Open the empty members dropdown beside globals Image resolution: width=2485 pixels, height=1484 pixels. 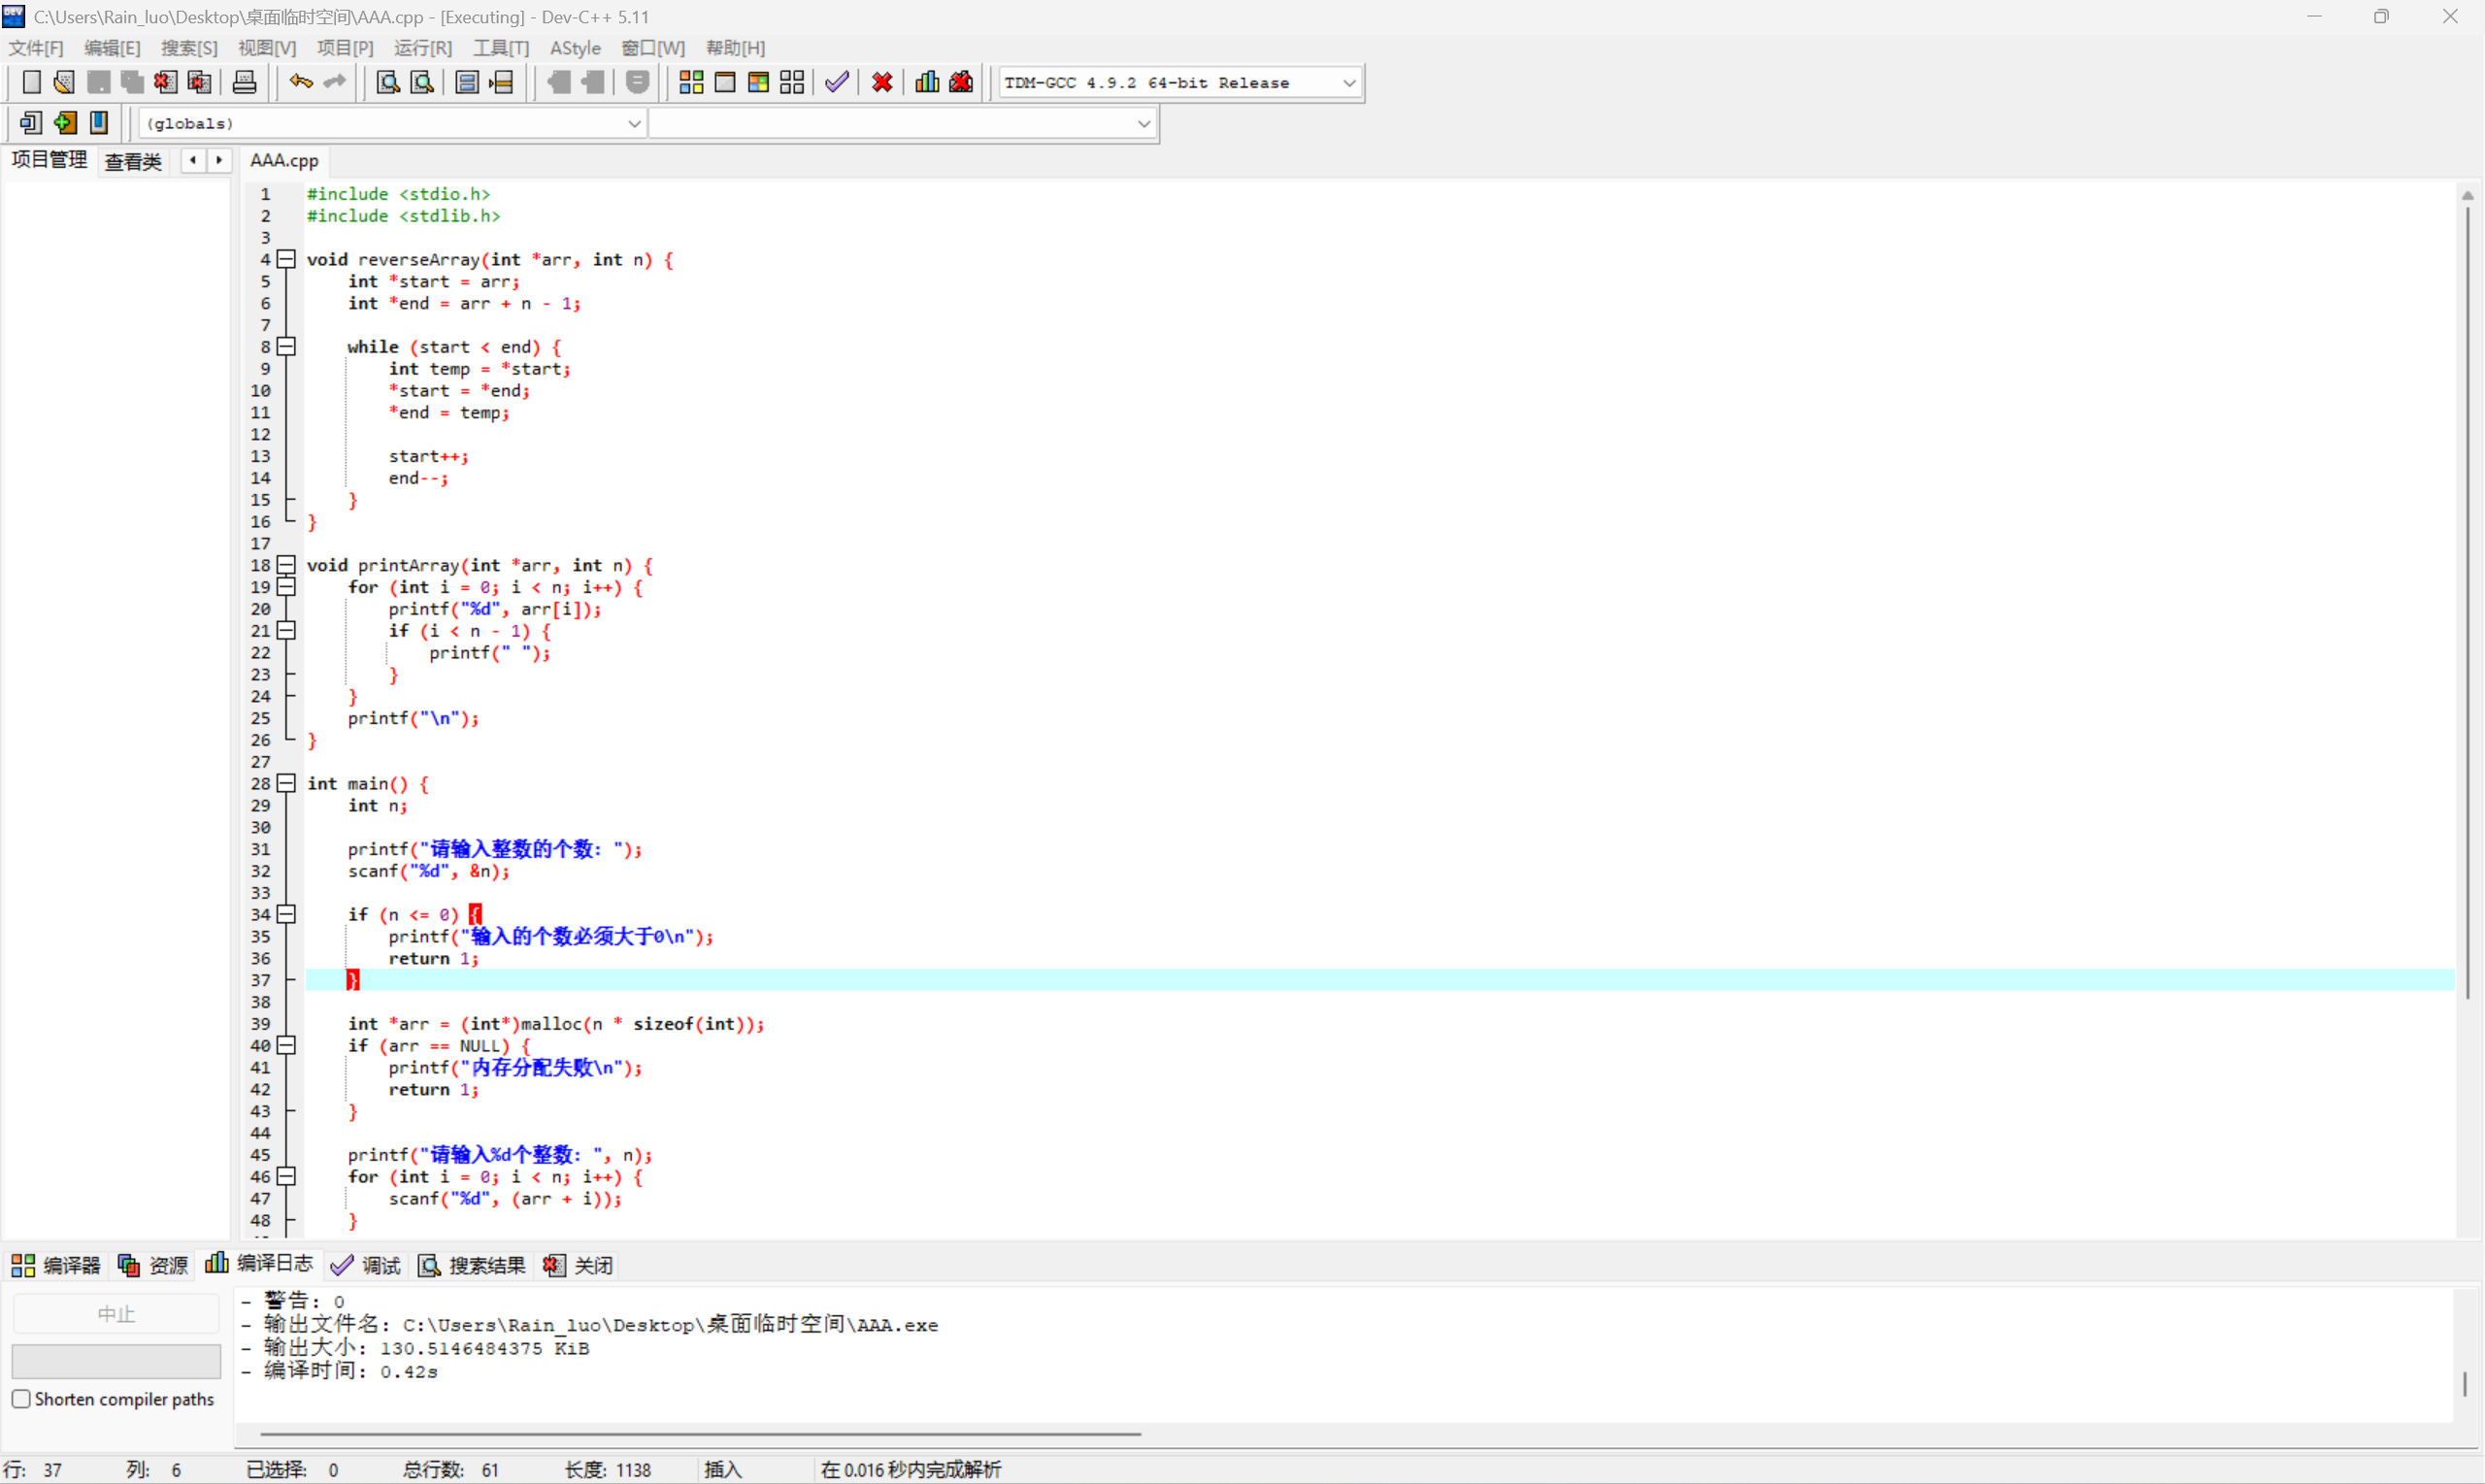pyautogui.click(x=1144, y=124)
